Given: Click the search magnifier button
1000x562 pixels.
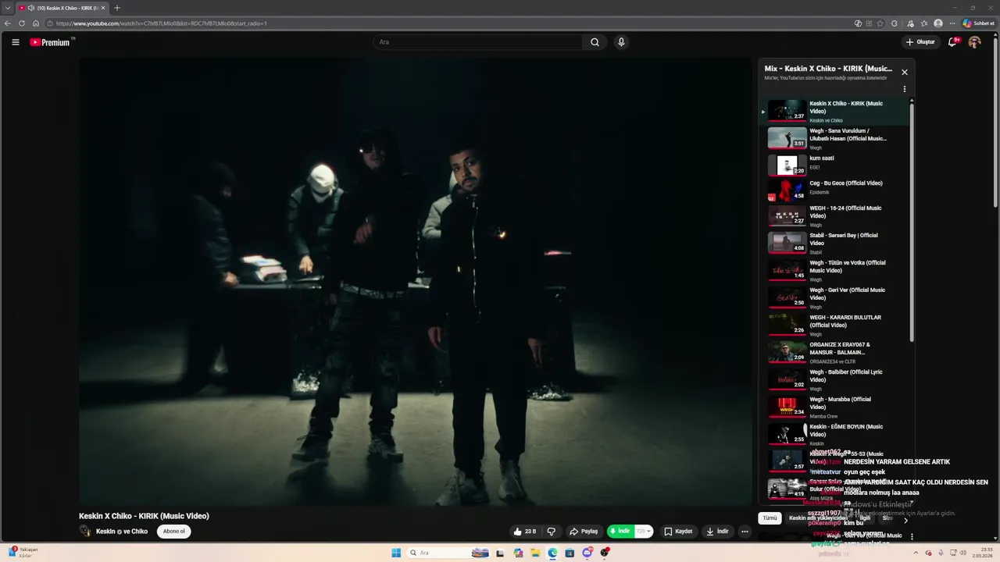Looking at the screenshot, I should (x=595, y=42).
